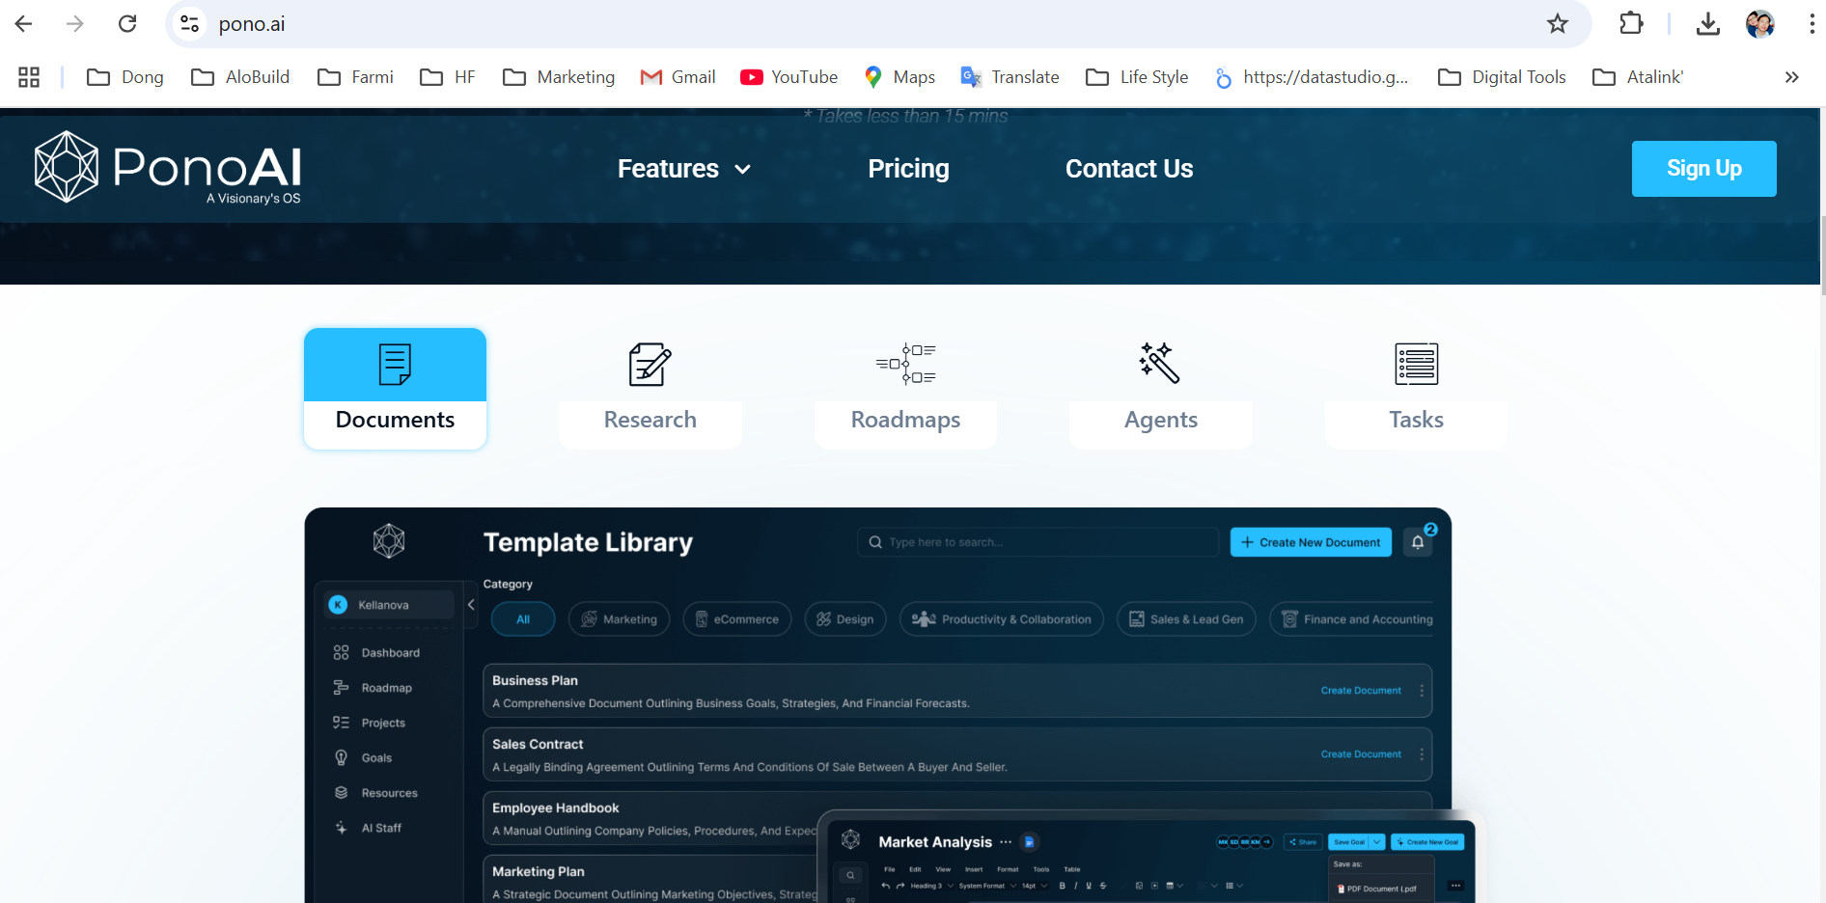Click Create Document for Sales Contract
This screenshot has width=1826, height=903.
click(x=1361, y=754)
